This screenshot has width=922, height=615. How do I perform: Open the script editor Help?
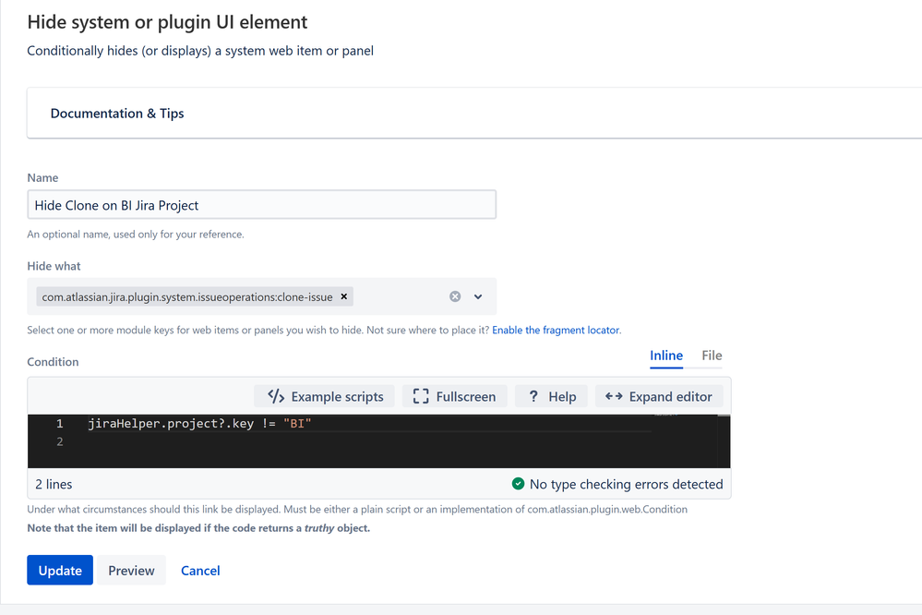pos(552,396)
